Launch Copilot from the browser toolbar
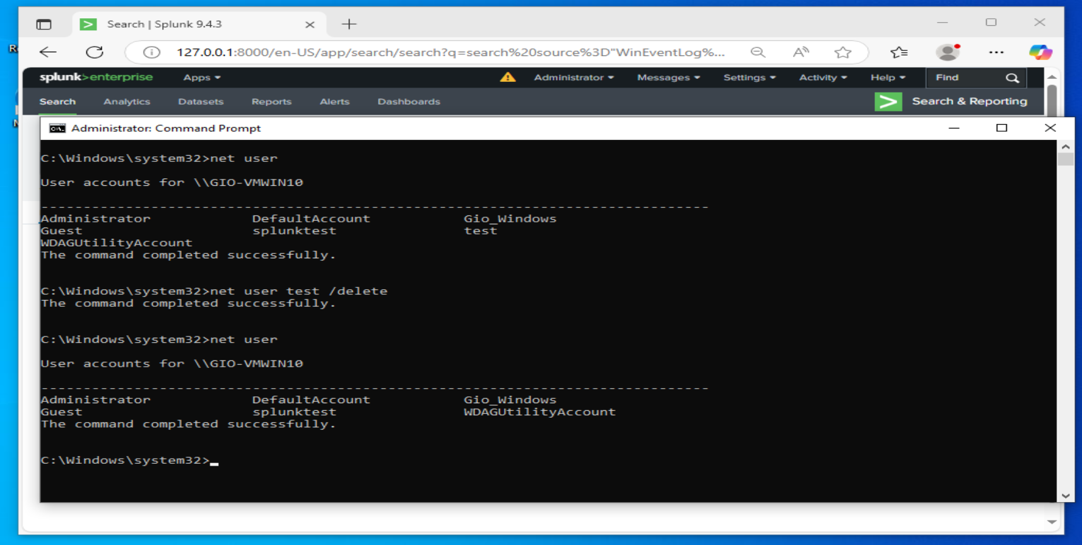 click(x=1040, y=52)
